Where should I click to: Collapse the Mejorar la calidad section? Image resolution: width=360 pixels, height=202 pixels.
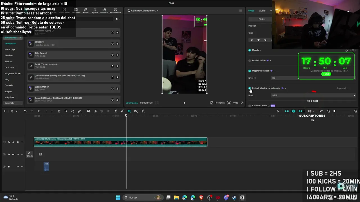(x=274, y=71)
